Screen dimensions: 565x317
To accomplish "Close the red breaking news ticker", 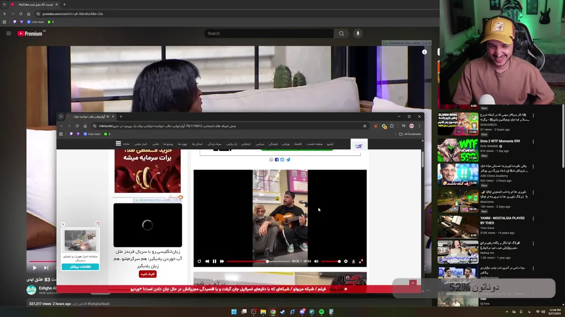I will [346, 289].
